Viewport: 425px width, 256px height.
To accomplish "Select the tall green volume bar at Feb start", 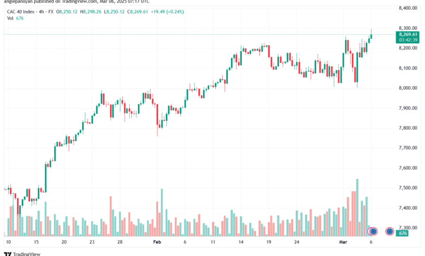I will coord(162,212).
